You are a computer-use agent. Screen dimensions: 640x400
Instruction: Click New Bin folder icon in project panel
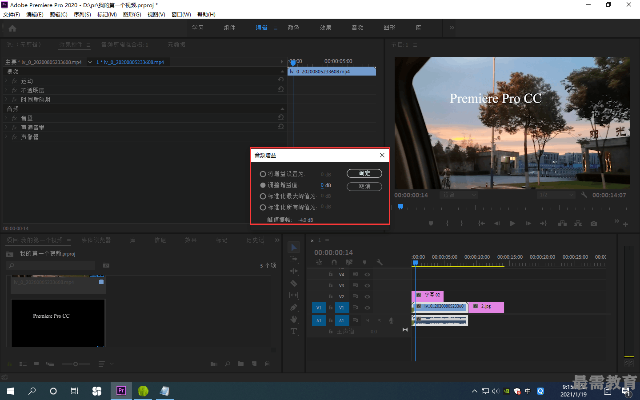240,364
